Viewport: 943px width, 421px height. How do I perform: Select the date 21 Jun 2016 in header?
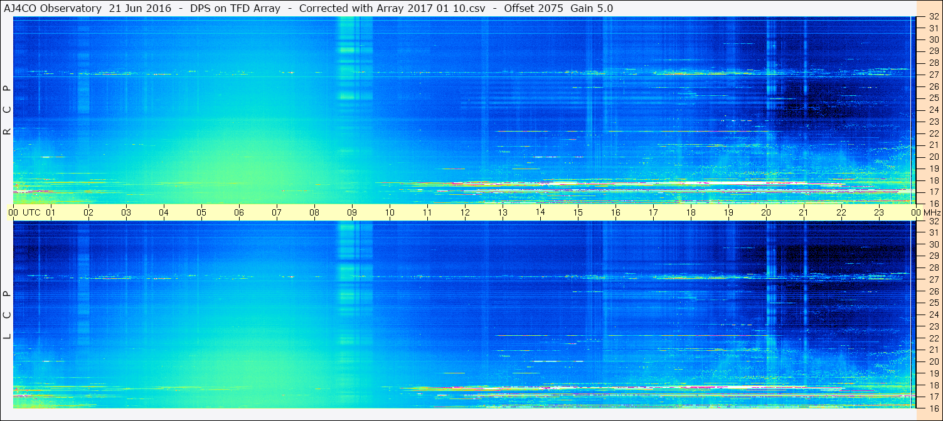(140, 8)
